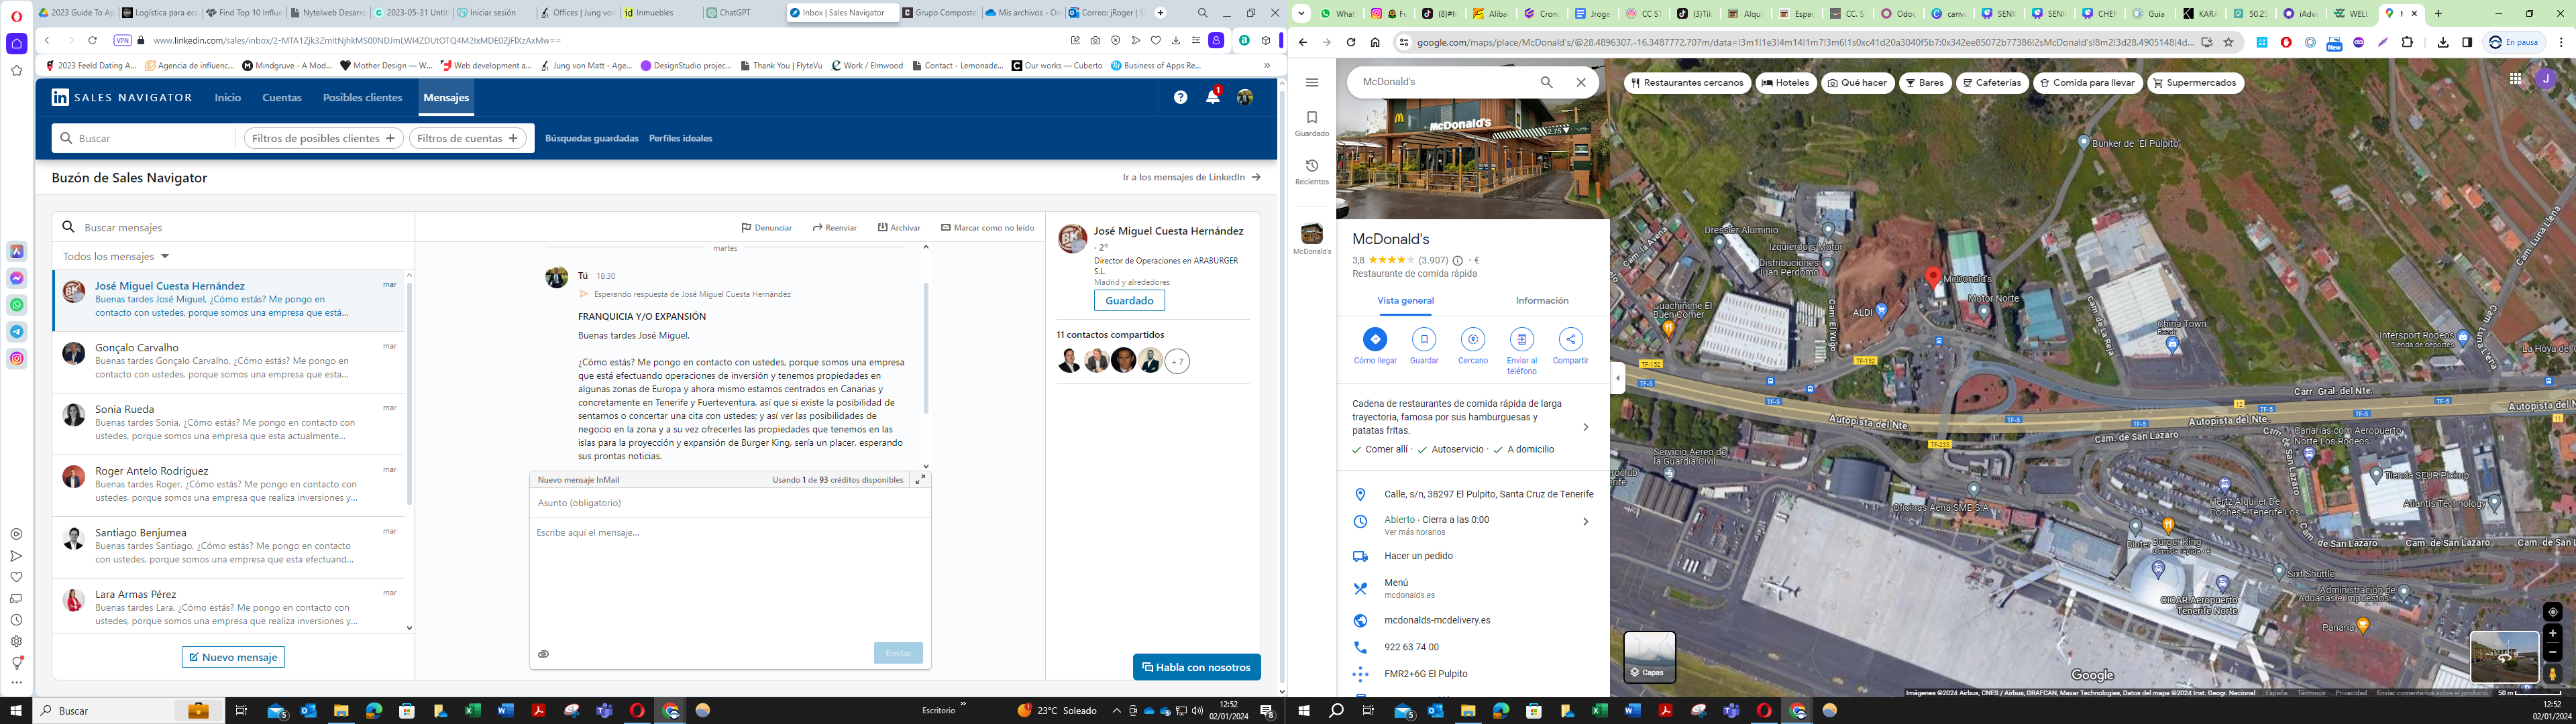The image size is (2576, 724).
Task: Switch to the Información tab in Maps
Action: [1542, 301]
